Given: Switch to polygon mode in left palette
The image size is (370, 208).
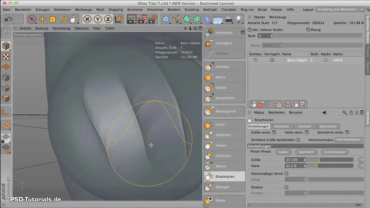Looking at the screenshot, I should coord(6,99).
